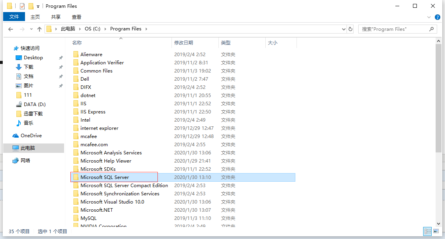The height and width of the screenshot is (239, 445).
Task: Select OneDrive in the navigation pane
Action: point(31,136)
